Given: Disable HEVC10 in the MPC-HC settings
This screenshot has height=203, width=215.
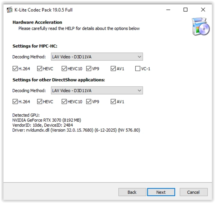Looking at the screenshot, I should 64,69.
